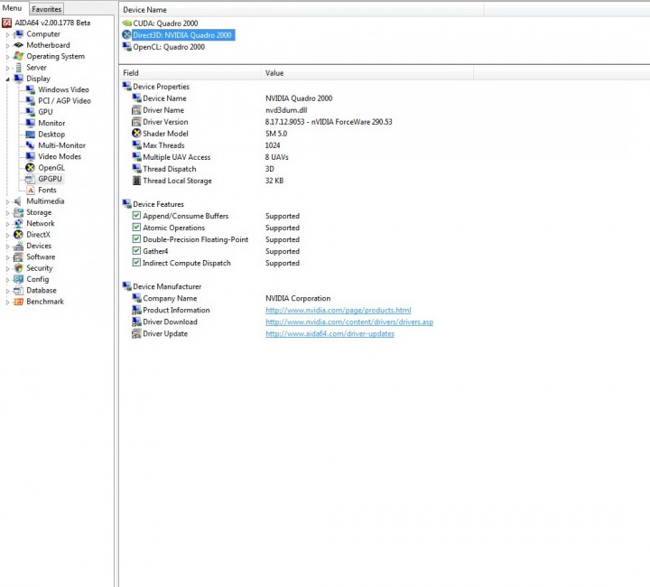Open the NVIDIA driver download link
This screenshot has height=587, width=650.
click(x=349, y=321)
